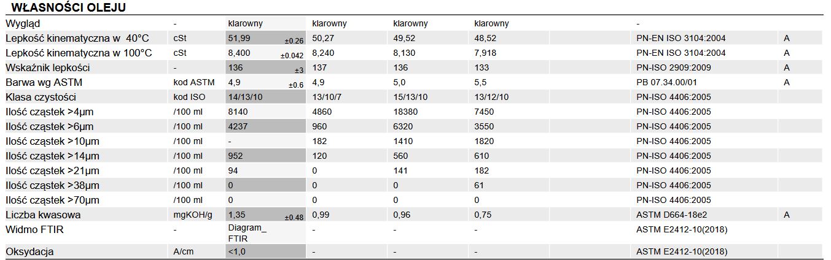The image size is (831, 260).
Task: Select the ASTM D664-18e2 standard reference
Action: point(673,215)
